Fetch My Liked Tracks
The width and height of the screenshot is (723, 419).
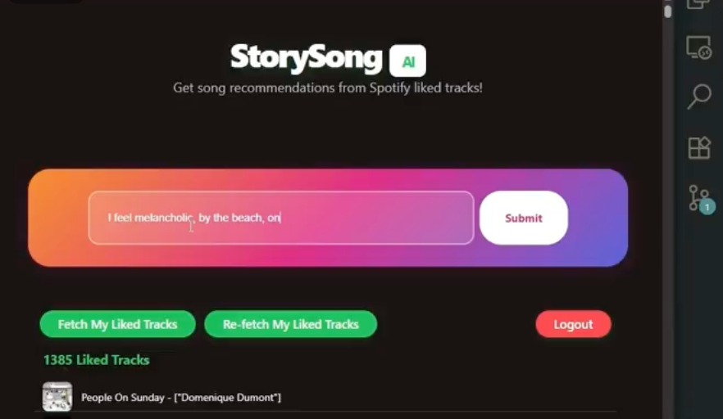[x=117, y=324]
